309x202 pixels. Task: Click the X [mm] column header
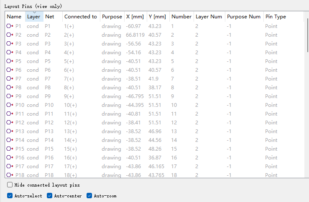tap(135, 17)
